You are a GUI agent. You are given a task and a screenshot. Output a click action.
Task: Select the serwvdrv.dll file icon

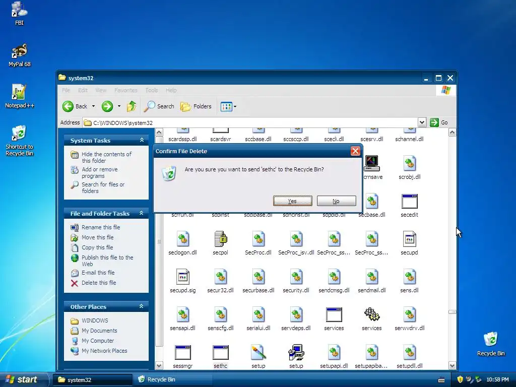tap(409, 314)
